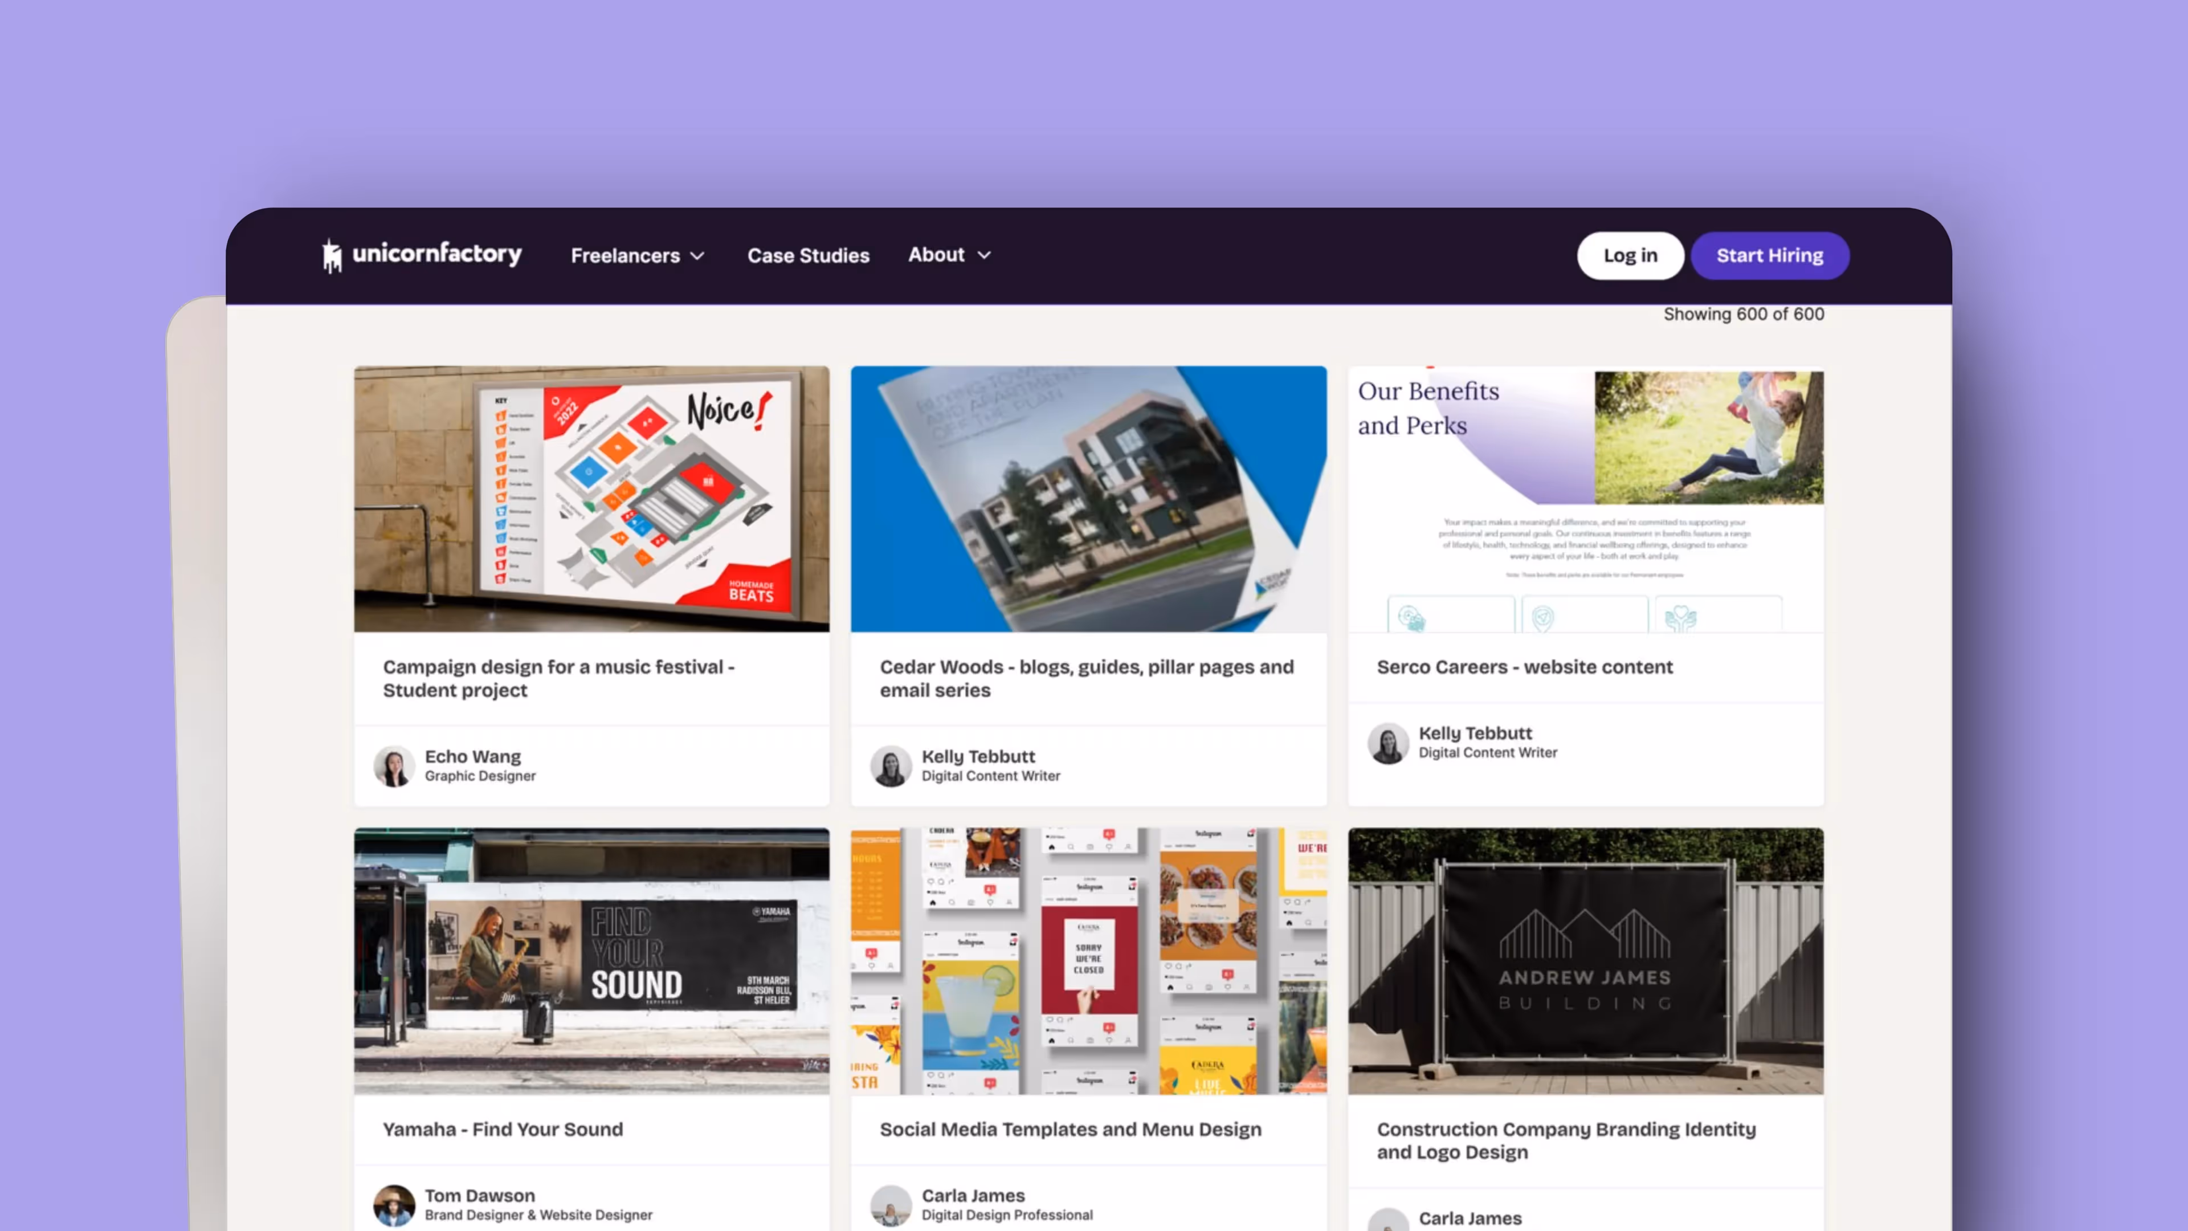The height and width of the screenshot is (1231, 2188).
Task: Open the Social Media Templates and Menu Design title
Action: (1070, 1129)
